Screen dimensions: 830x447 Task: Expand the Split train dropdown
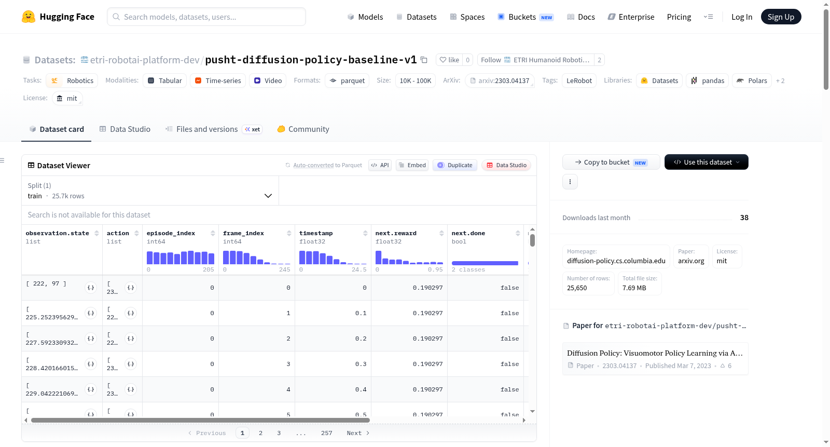pyautogui.click(x=150, y=191)
